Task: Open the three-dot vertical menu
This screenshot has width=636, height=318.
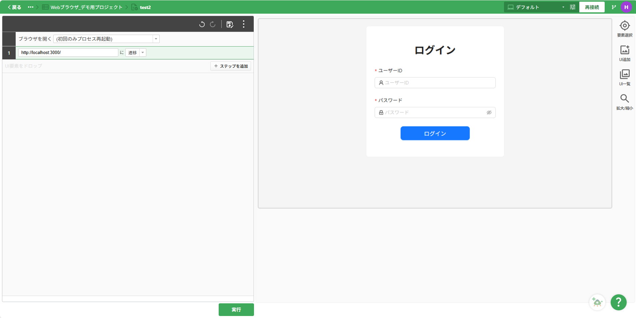Action: coord(244,24)
